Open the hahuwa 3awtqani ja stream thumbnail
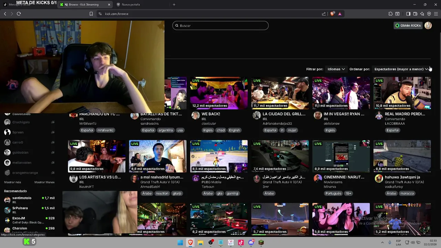 pyautogui.click(x=402, y=156)
